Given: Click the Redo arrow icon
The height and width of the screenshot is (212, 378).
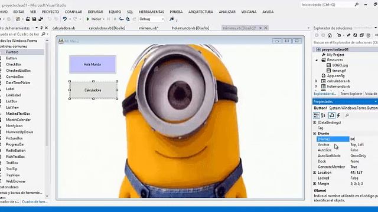Looking at the screenshot, I should coord(75,19).
